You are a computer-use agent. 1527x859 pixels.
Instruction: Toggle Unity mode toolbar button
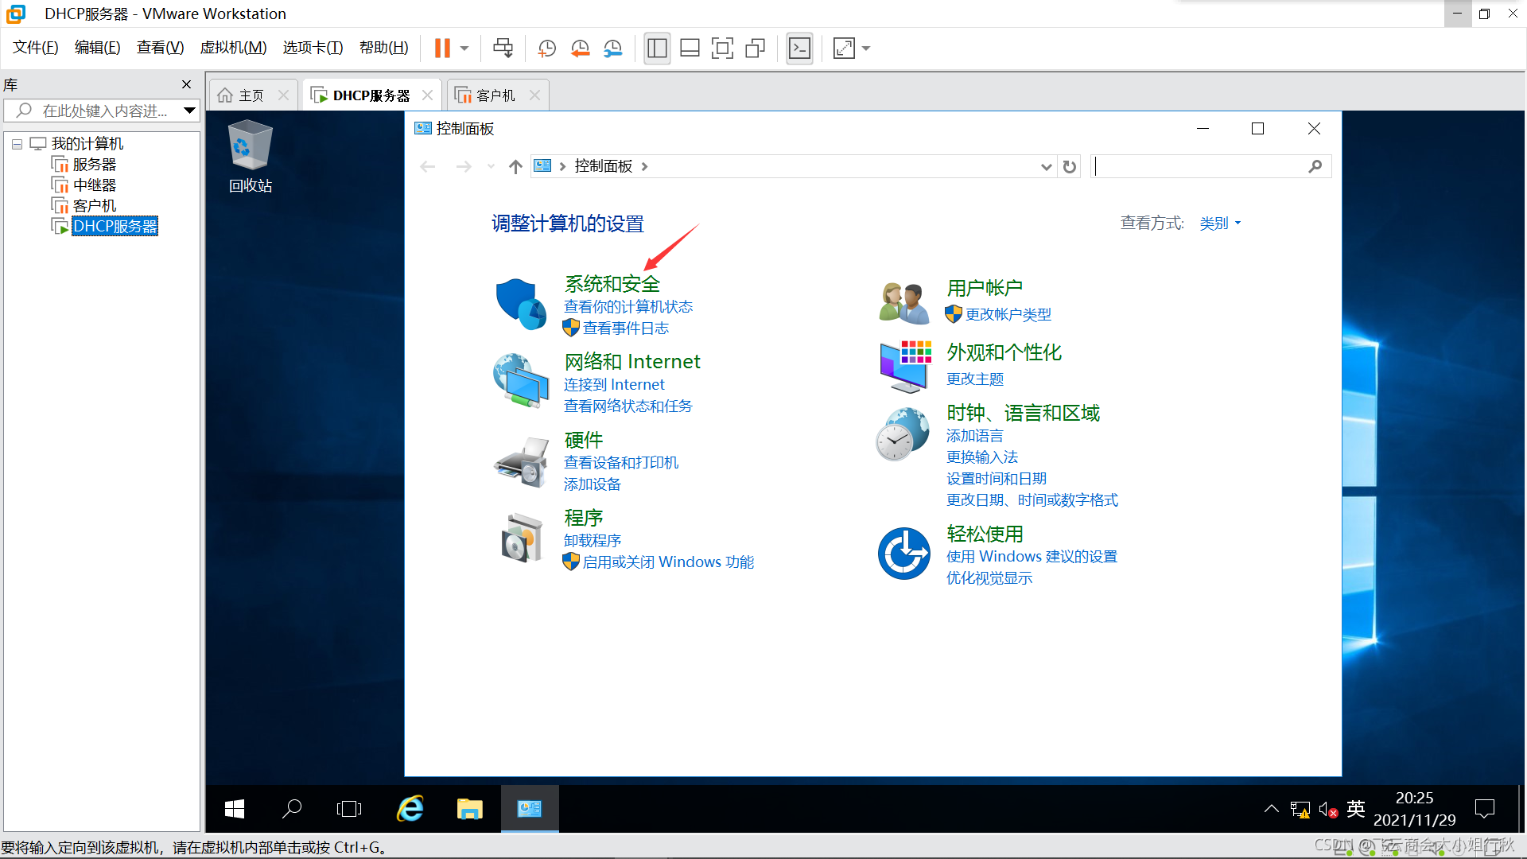click(755, 49)
